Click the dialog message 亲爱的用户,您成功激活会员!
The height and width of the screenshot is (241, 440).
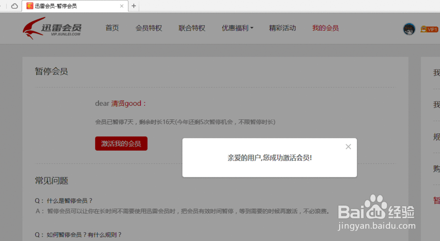(x=270, y=158)
